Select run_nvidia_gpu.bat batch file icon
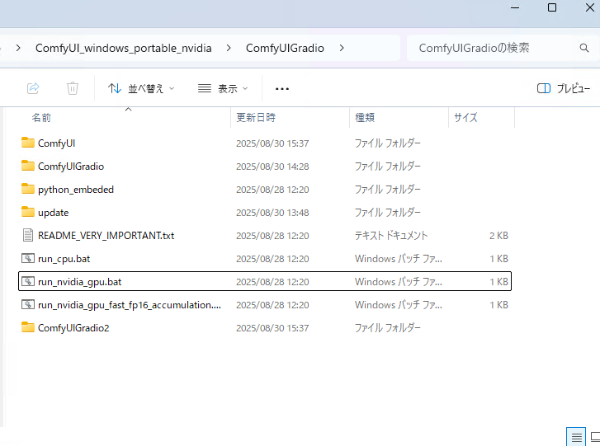The width and height of the screenshot is (600, 446). 27,281
